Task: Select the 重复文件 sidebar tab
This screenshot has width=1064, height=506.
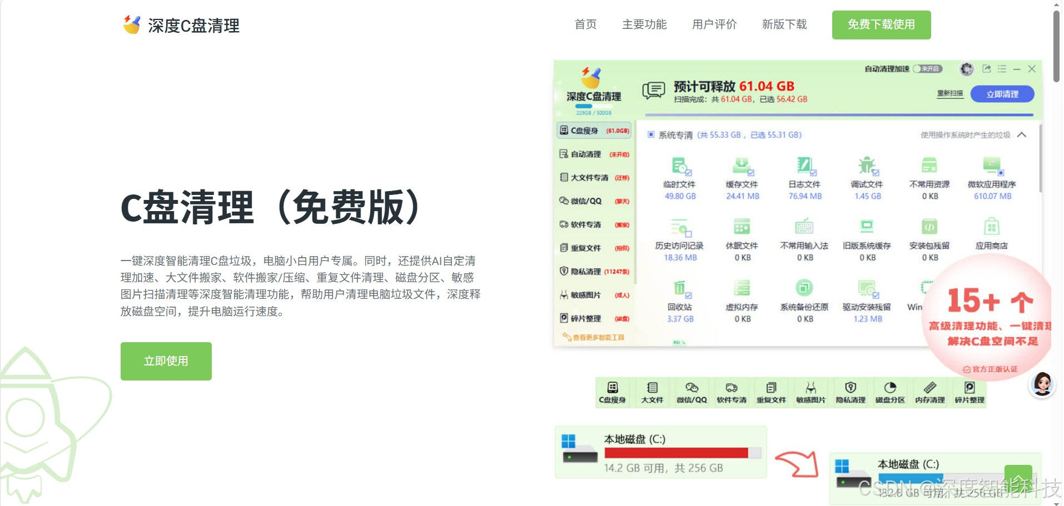Action: [x=594, y=248]
